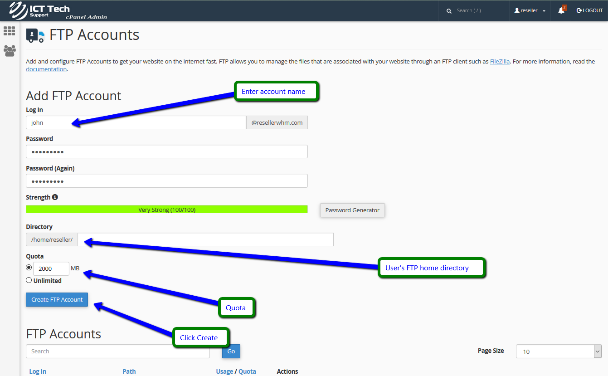The image size is (608, 376).
Task: Click the green password strength bar
Action: [x=166, y=210]
